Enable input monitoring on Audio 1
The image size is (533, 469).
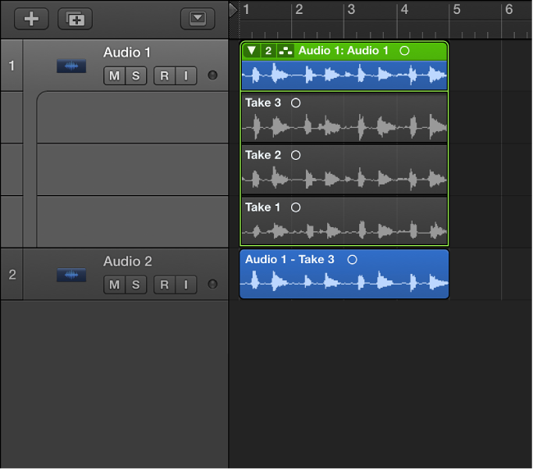point(186,75)
